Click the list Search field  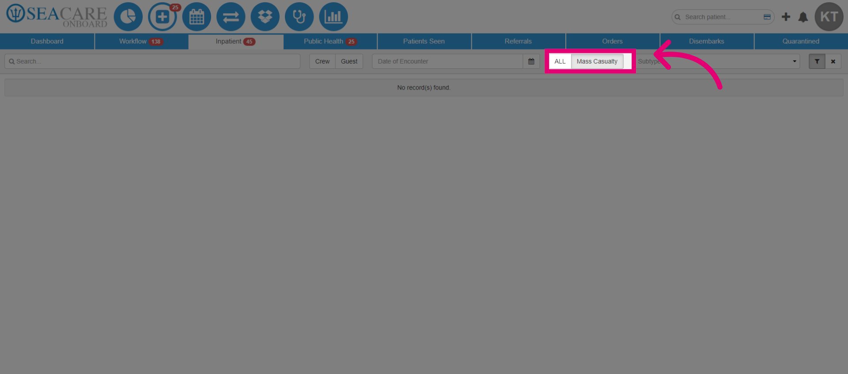tap(152, 61)
